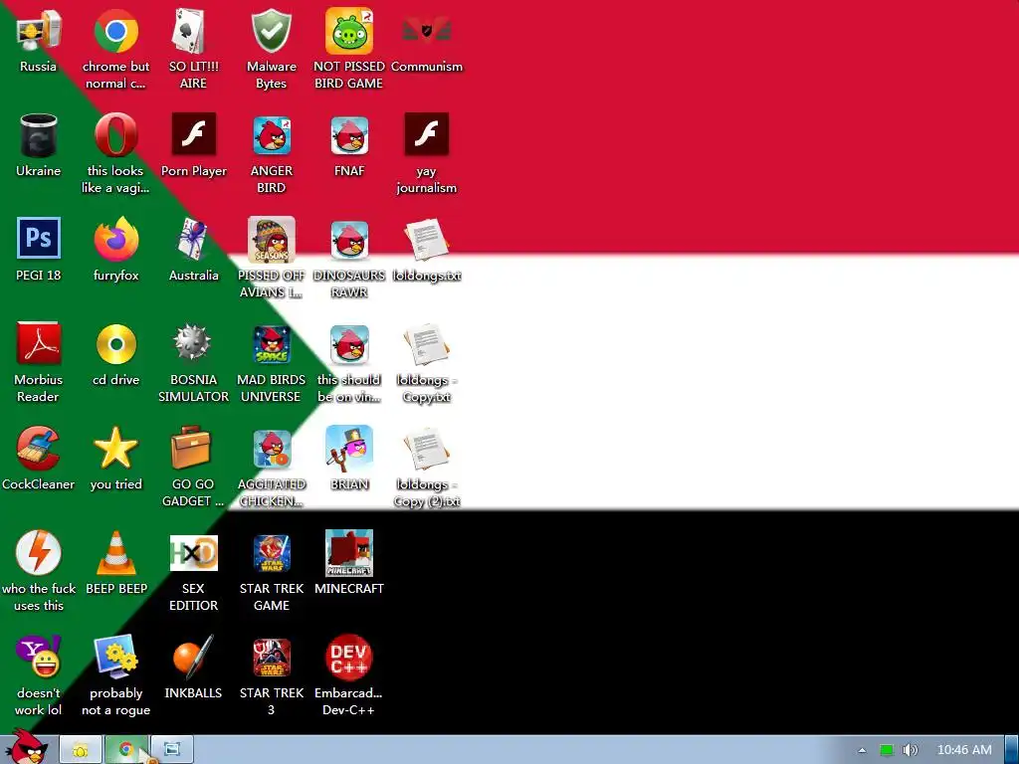The image size is (1019, 764).
Task: Launch the STAR TREK GAME icon
Action: (271, 553)
